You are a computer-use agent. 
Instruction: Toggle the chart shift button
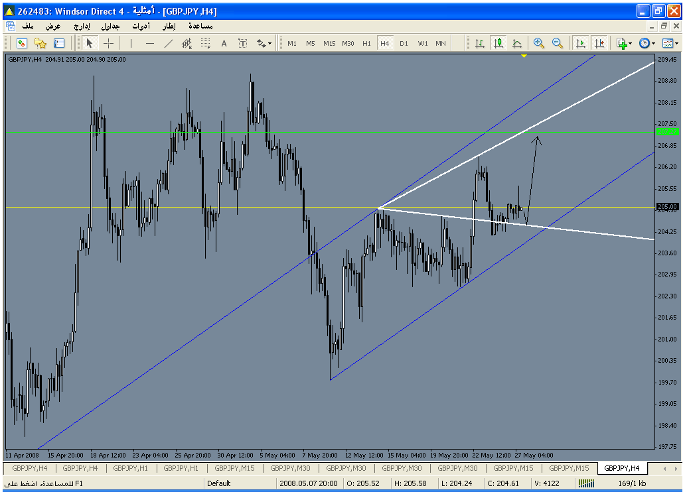(599, 43)
